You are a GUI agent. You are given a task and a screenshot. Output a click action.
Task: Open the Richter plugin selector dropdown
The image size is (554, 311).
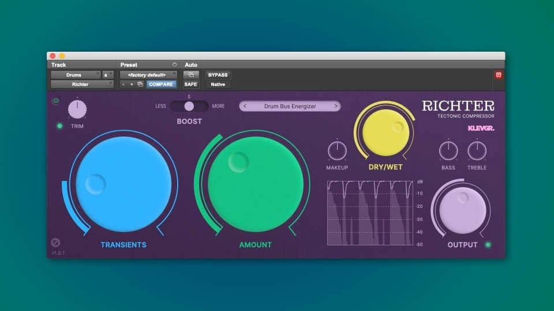pyautogui.click(x=82, y=84)
